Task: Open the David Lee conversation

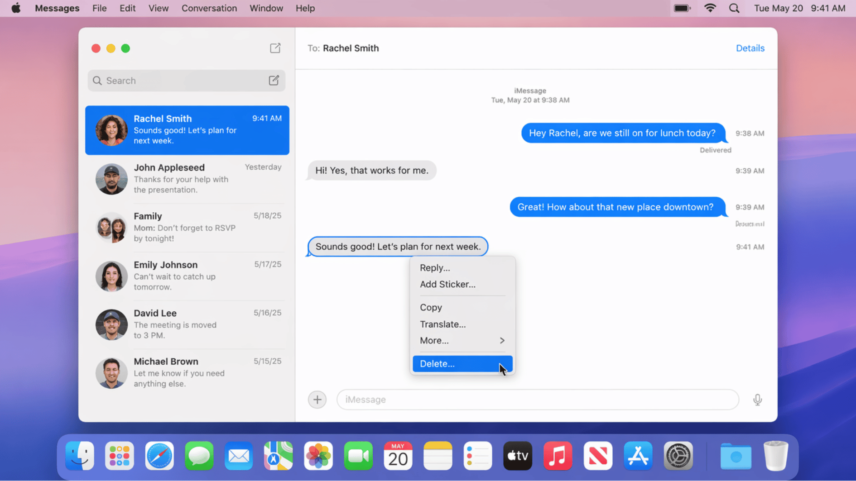Action: [x=187, y=324]
